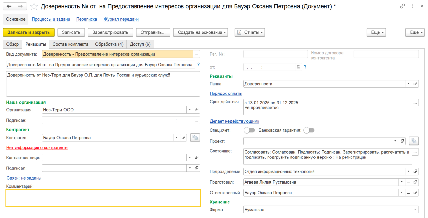This screenshot has height=218, width=428.
Task: Open the three-dot window menu in title bar
Action: [x=412, y=6]
